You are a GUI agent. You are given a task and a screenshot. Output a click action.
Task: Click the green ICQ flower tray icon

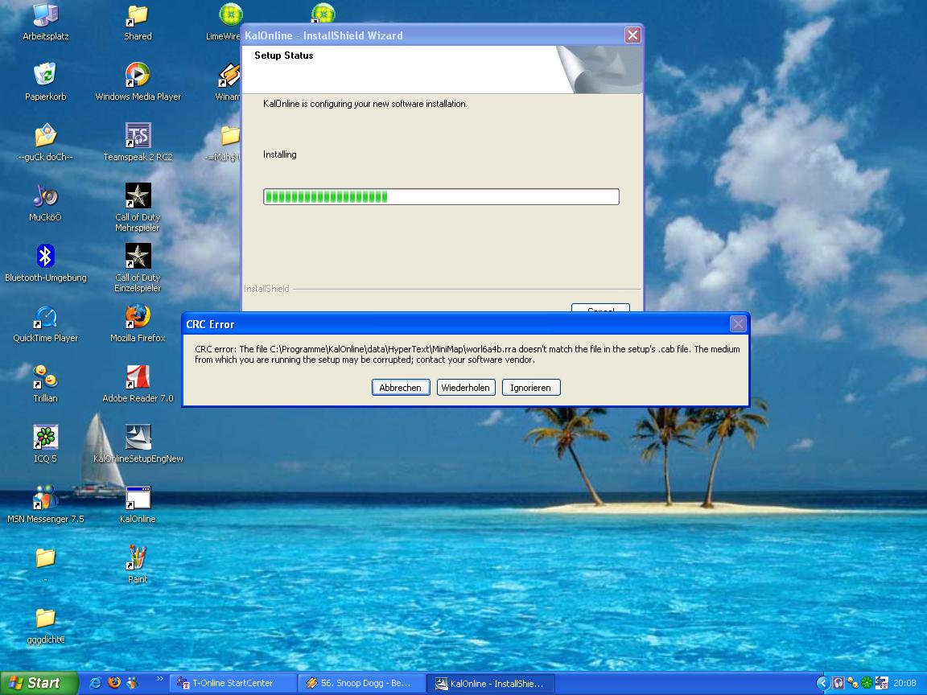(x=867, y=683)
